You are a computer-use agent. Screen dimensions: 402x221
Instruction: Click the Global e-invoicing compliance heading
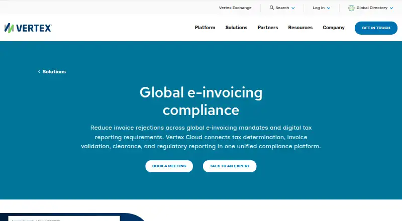click(x=201, y=101)
